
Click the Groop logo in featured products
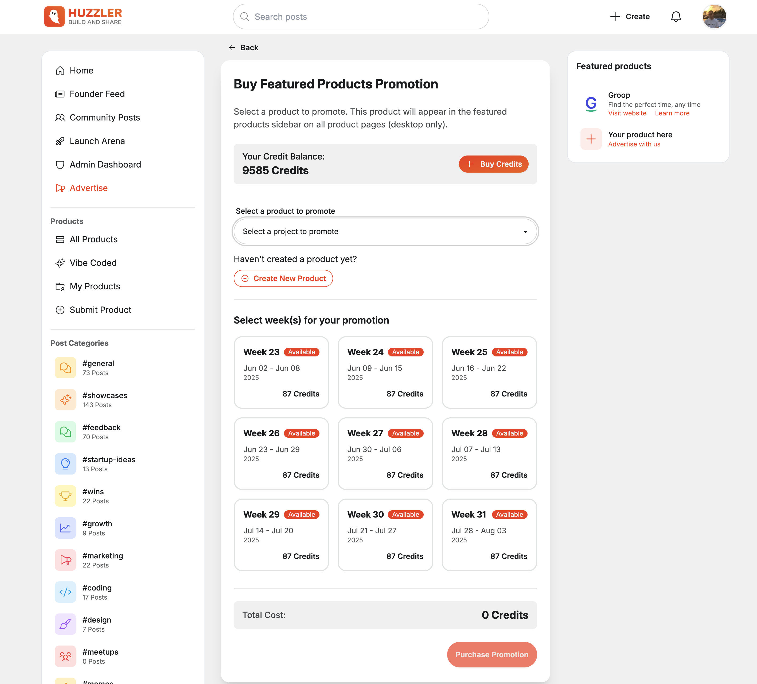pyautogui.click(x=591, y=104)
